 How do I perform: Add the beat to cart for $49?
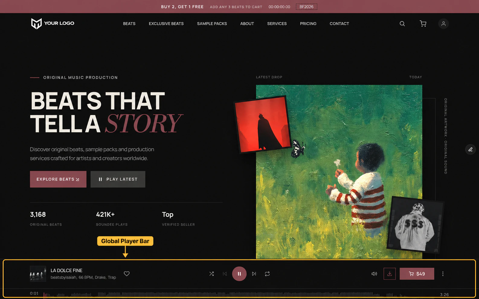click(417, 274)
